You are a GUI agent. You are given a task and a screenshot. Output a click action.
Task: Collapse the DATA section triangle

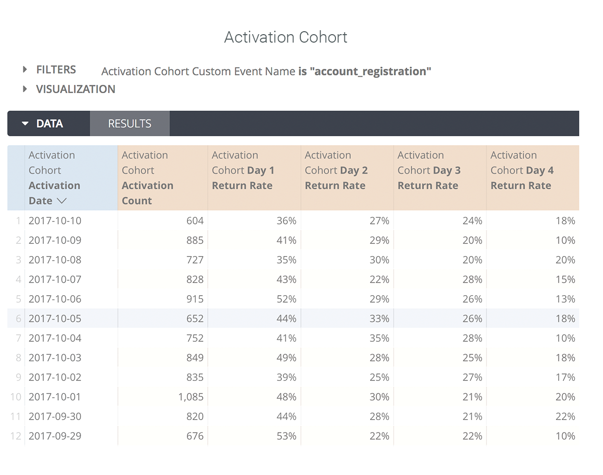tap(25, 124)
